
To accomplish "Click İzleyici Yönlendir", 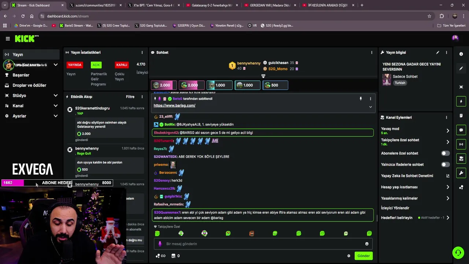I will 395,208.
